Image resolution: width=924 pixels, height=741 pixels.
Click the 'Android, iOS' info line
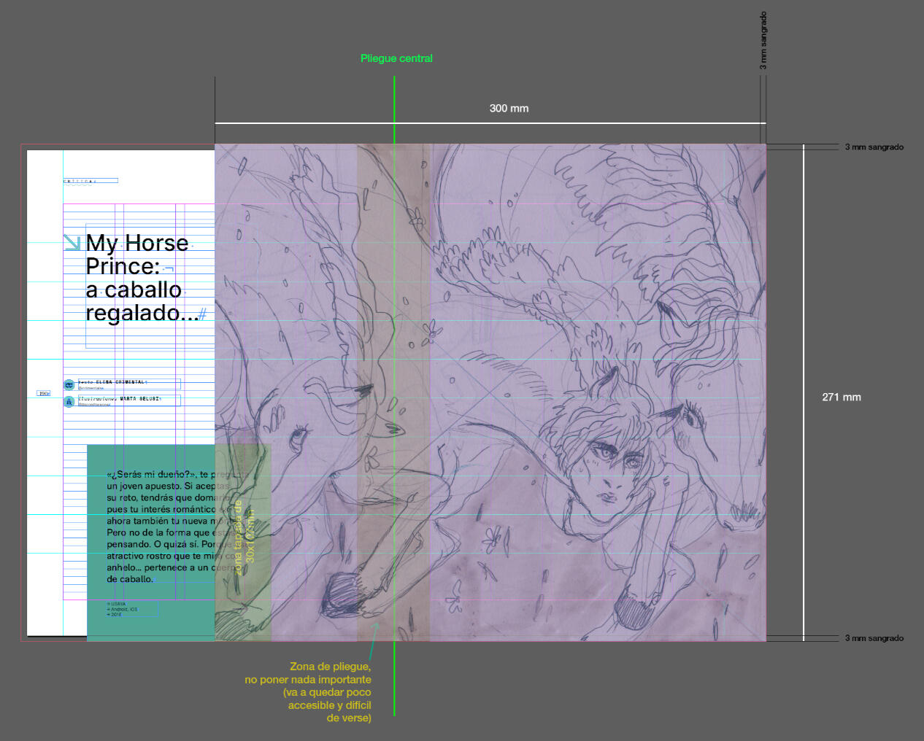click(x=123, y=609)
